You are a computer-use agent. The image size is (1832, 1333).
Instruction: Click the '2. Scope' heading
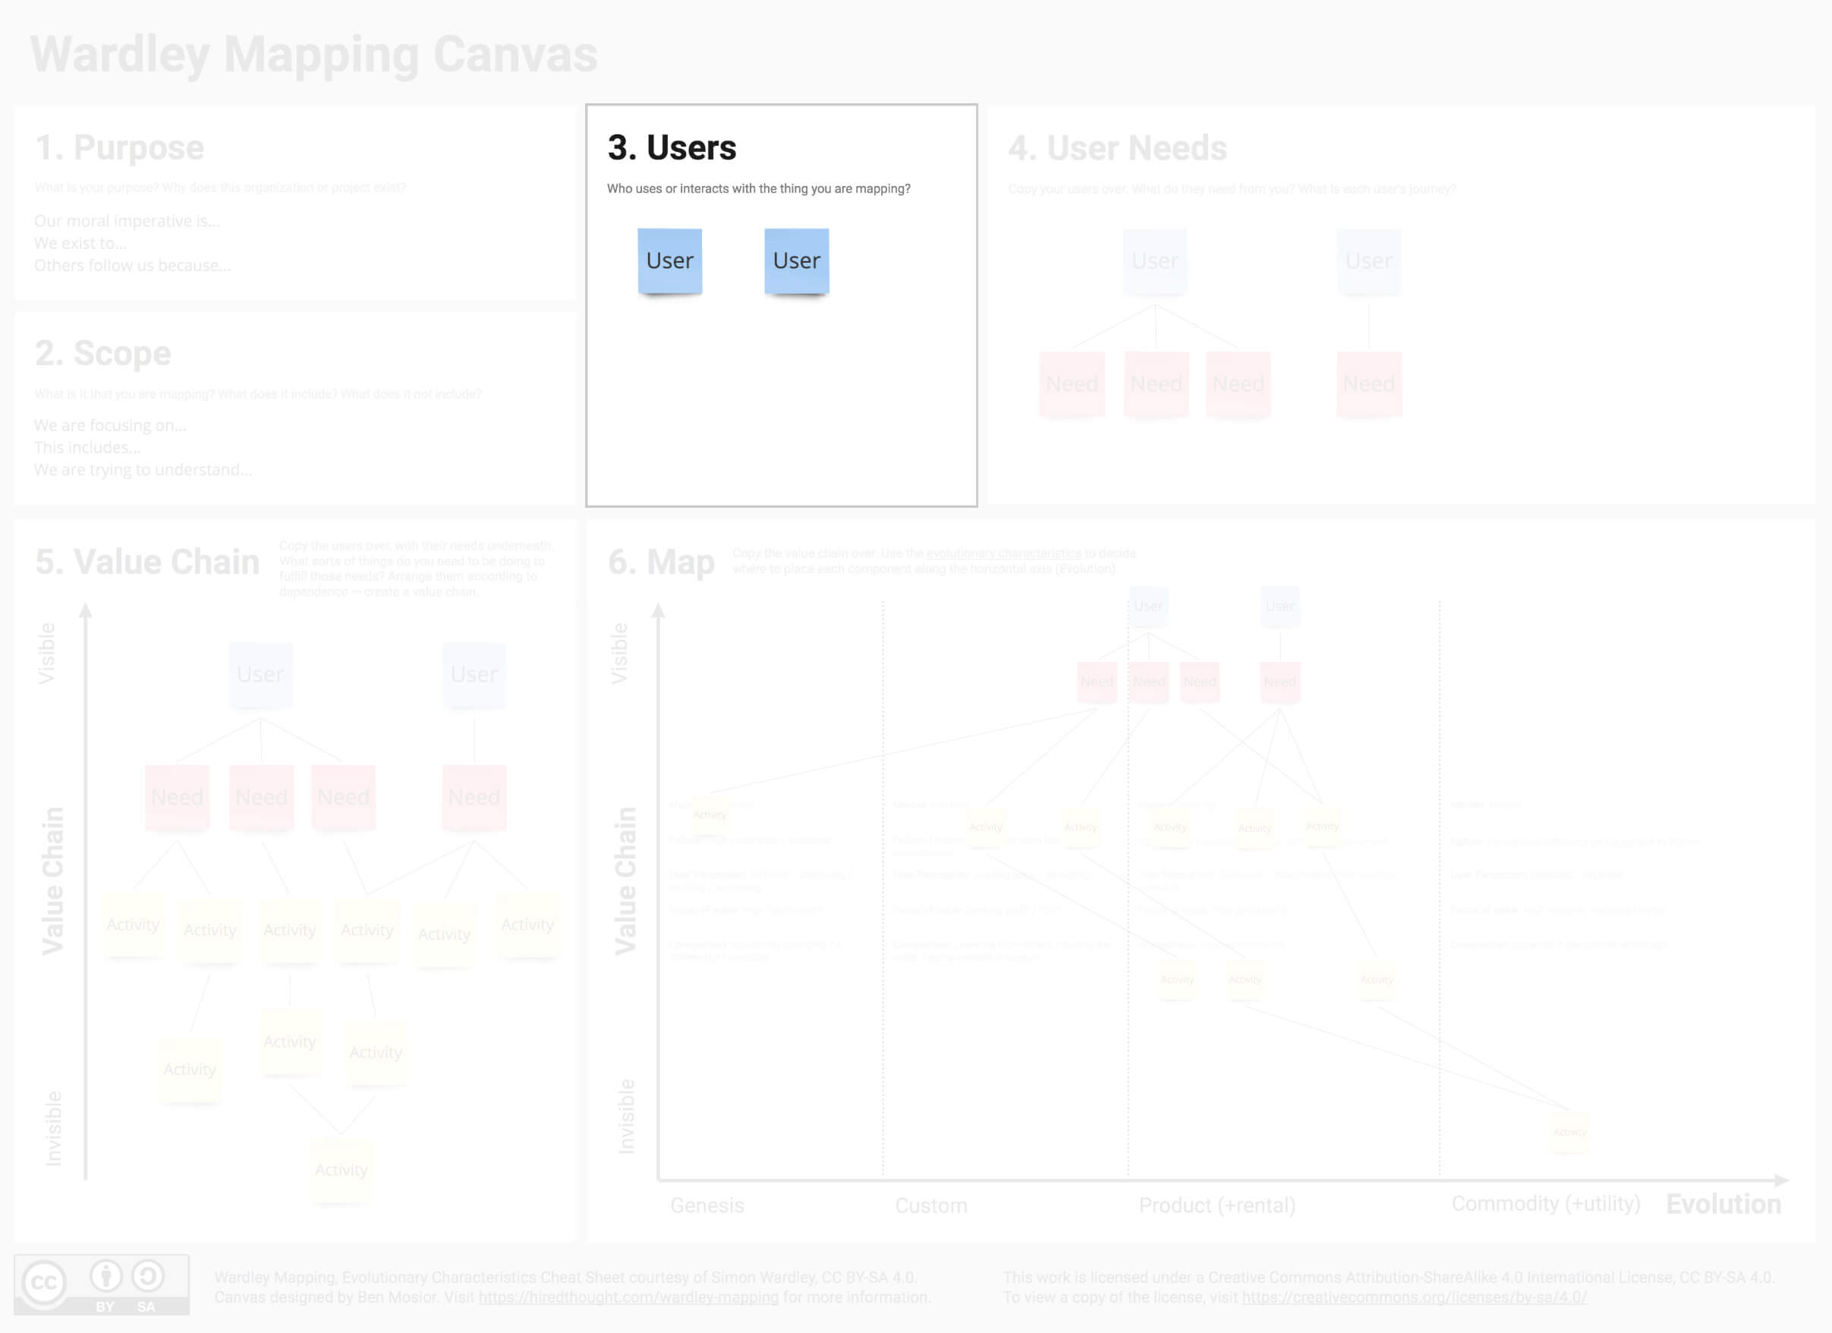pyautogui.click(x=102, y=354)
